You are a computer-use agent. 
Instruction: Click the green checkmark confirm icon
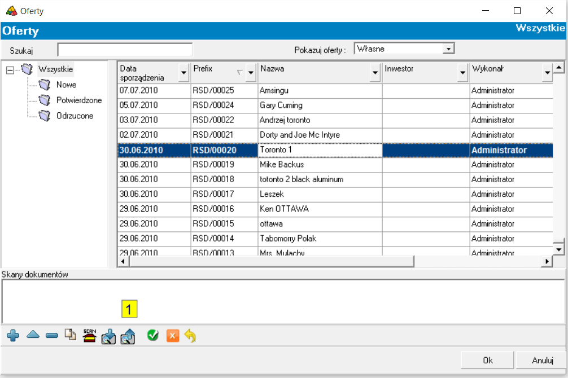(x=153, y=336)
